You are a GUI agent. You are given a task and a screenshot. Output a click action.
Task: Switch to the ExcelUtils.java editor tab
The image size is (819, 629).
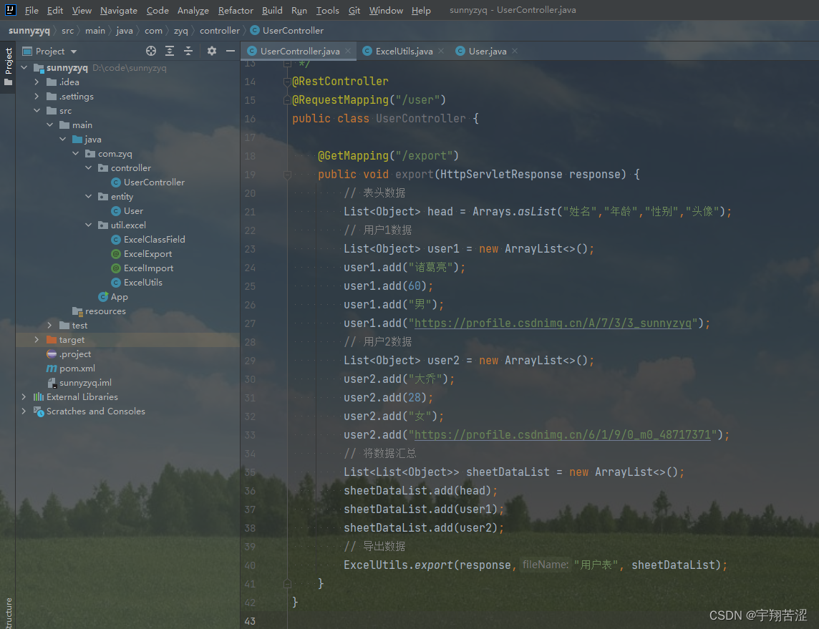404,51
